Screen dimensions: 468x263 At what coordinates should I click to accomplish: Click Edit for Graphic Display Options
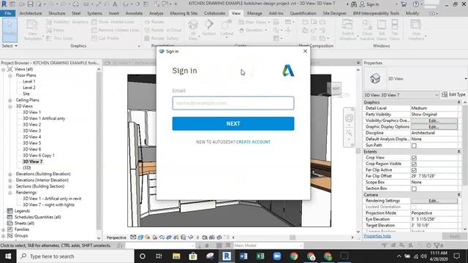pyautogui.click(x=434, y=126)
